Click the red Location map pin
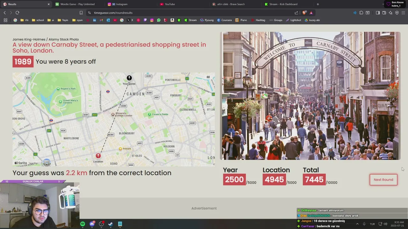This screenshot has width=408, height=229. point(98,156)
